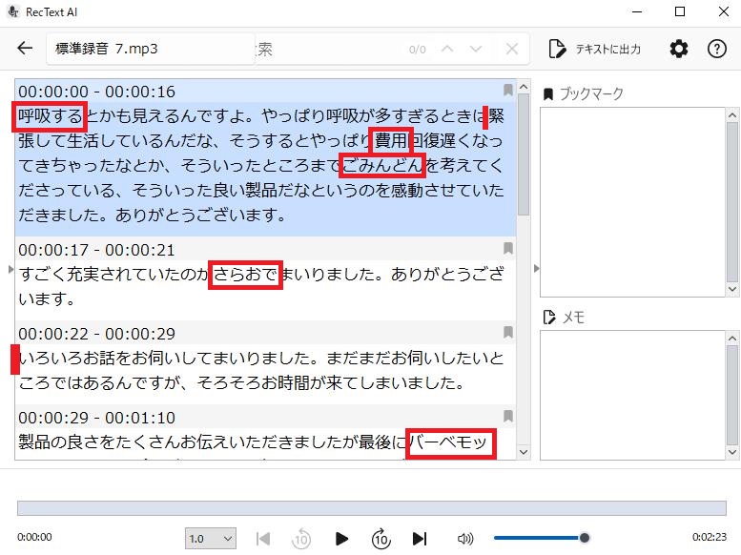Open the playback speed 1.0 dropdown
This screenshot has width=741, height=555.
coord(212,539)
